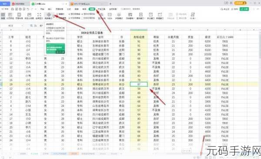The image size is (261, 159).
Task: Click the Name Box showing K13
Action: 11,26
